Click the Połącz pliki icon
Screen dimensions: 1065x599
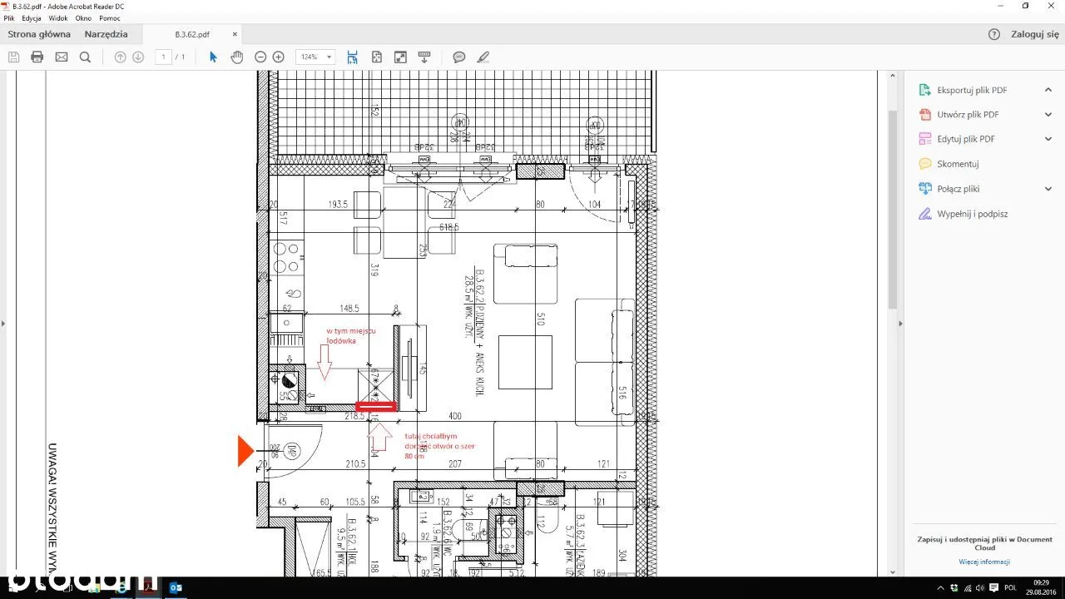point(924,189)
